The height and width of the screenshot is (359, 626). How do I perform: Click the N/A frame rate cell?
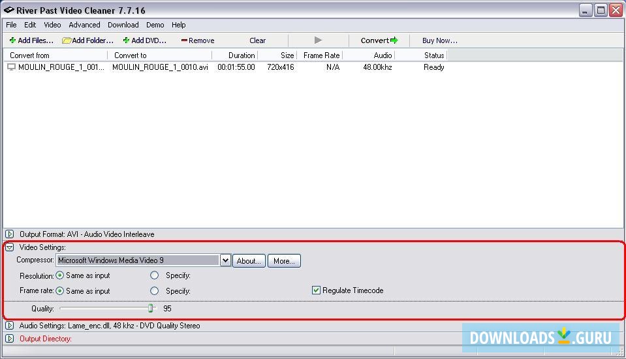(x=332, y=67)
